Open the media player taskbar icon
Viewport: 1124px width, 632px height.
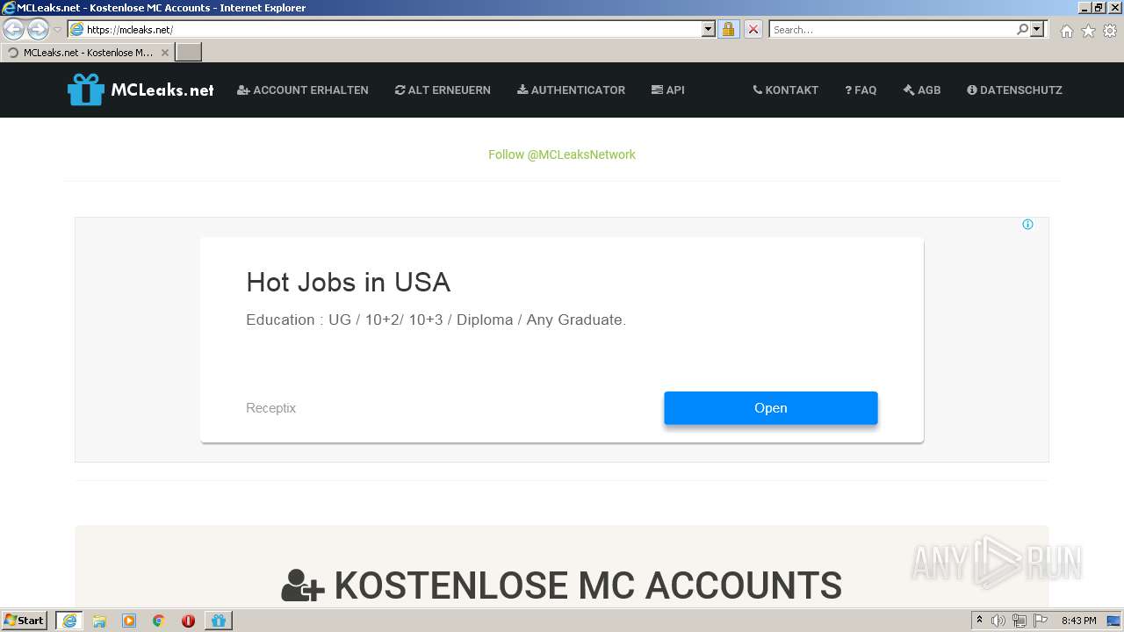pyautogui.click(x=129, y=621)
